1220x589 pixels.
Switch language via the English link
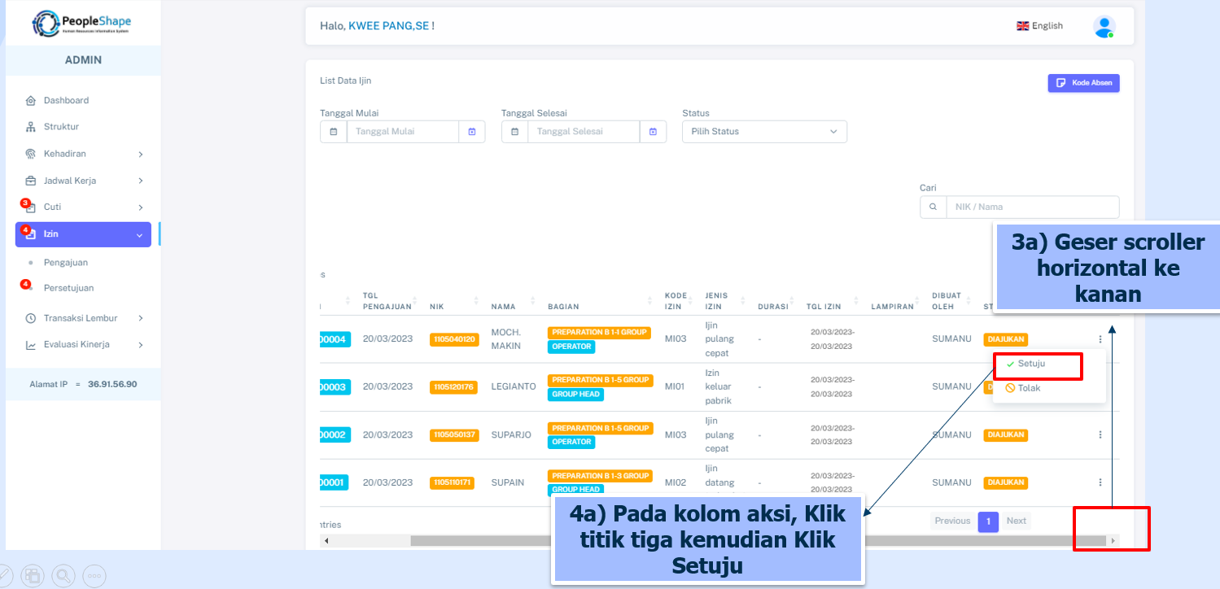click(1039, 26)
